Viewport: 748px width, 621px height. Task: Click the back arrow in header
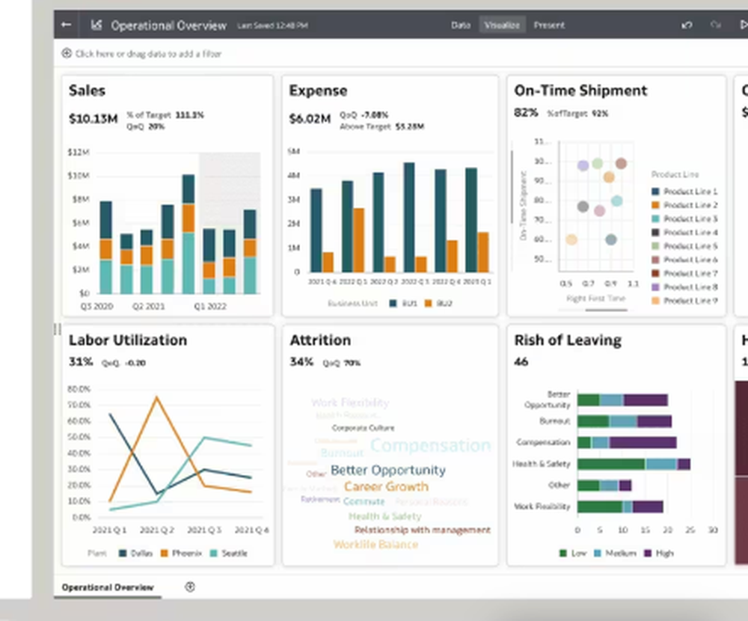pos(67,25)
